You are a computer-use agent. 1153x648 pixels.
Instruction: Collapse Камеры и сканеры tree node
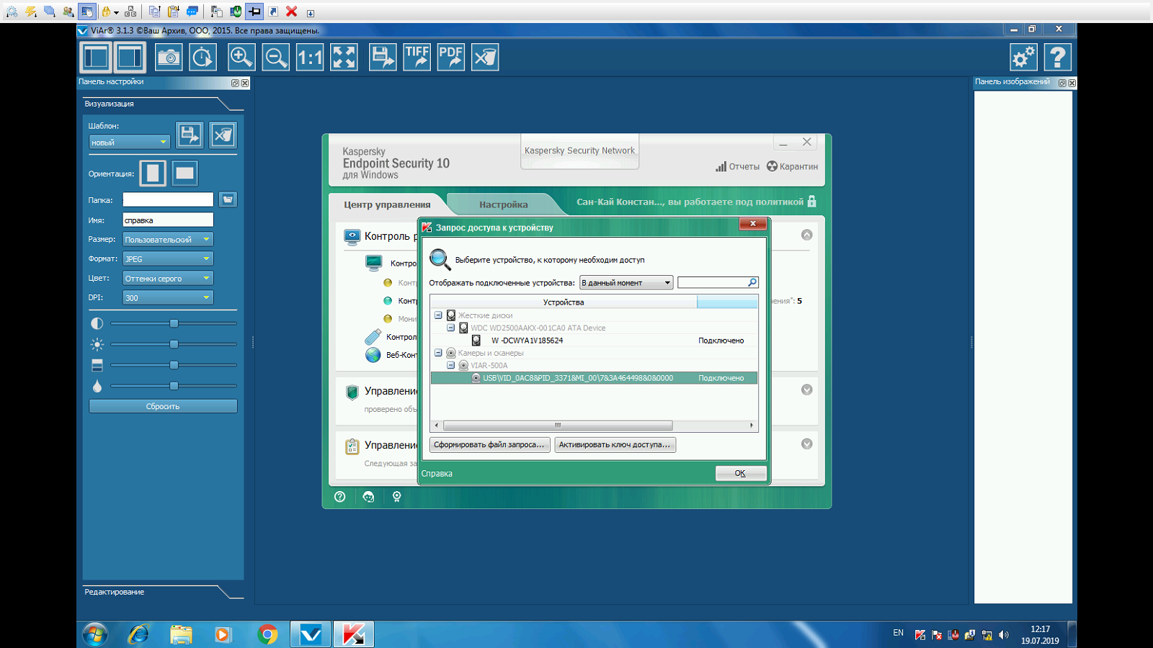(x=438, y=353)
